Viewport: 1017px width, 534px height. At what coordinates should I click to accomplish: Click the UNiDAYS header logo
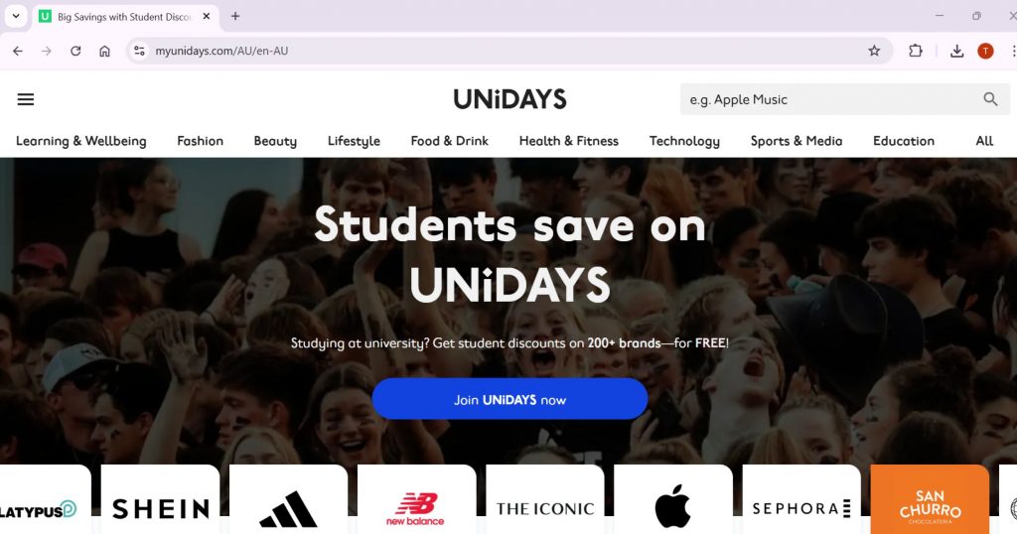(509, 99)
